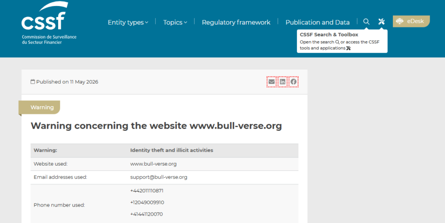The width and height of the screenshot is (445, 223).
Task: Click the CSSF Search & Toolbox tooltip title
Action: click(x=329, y=35)
